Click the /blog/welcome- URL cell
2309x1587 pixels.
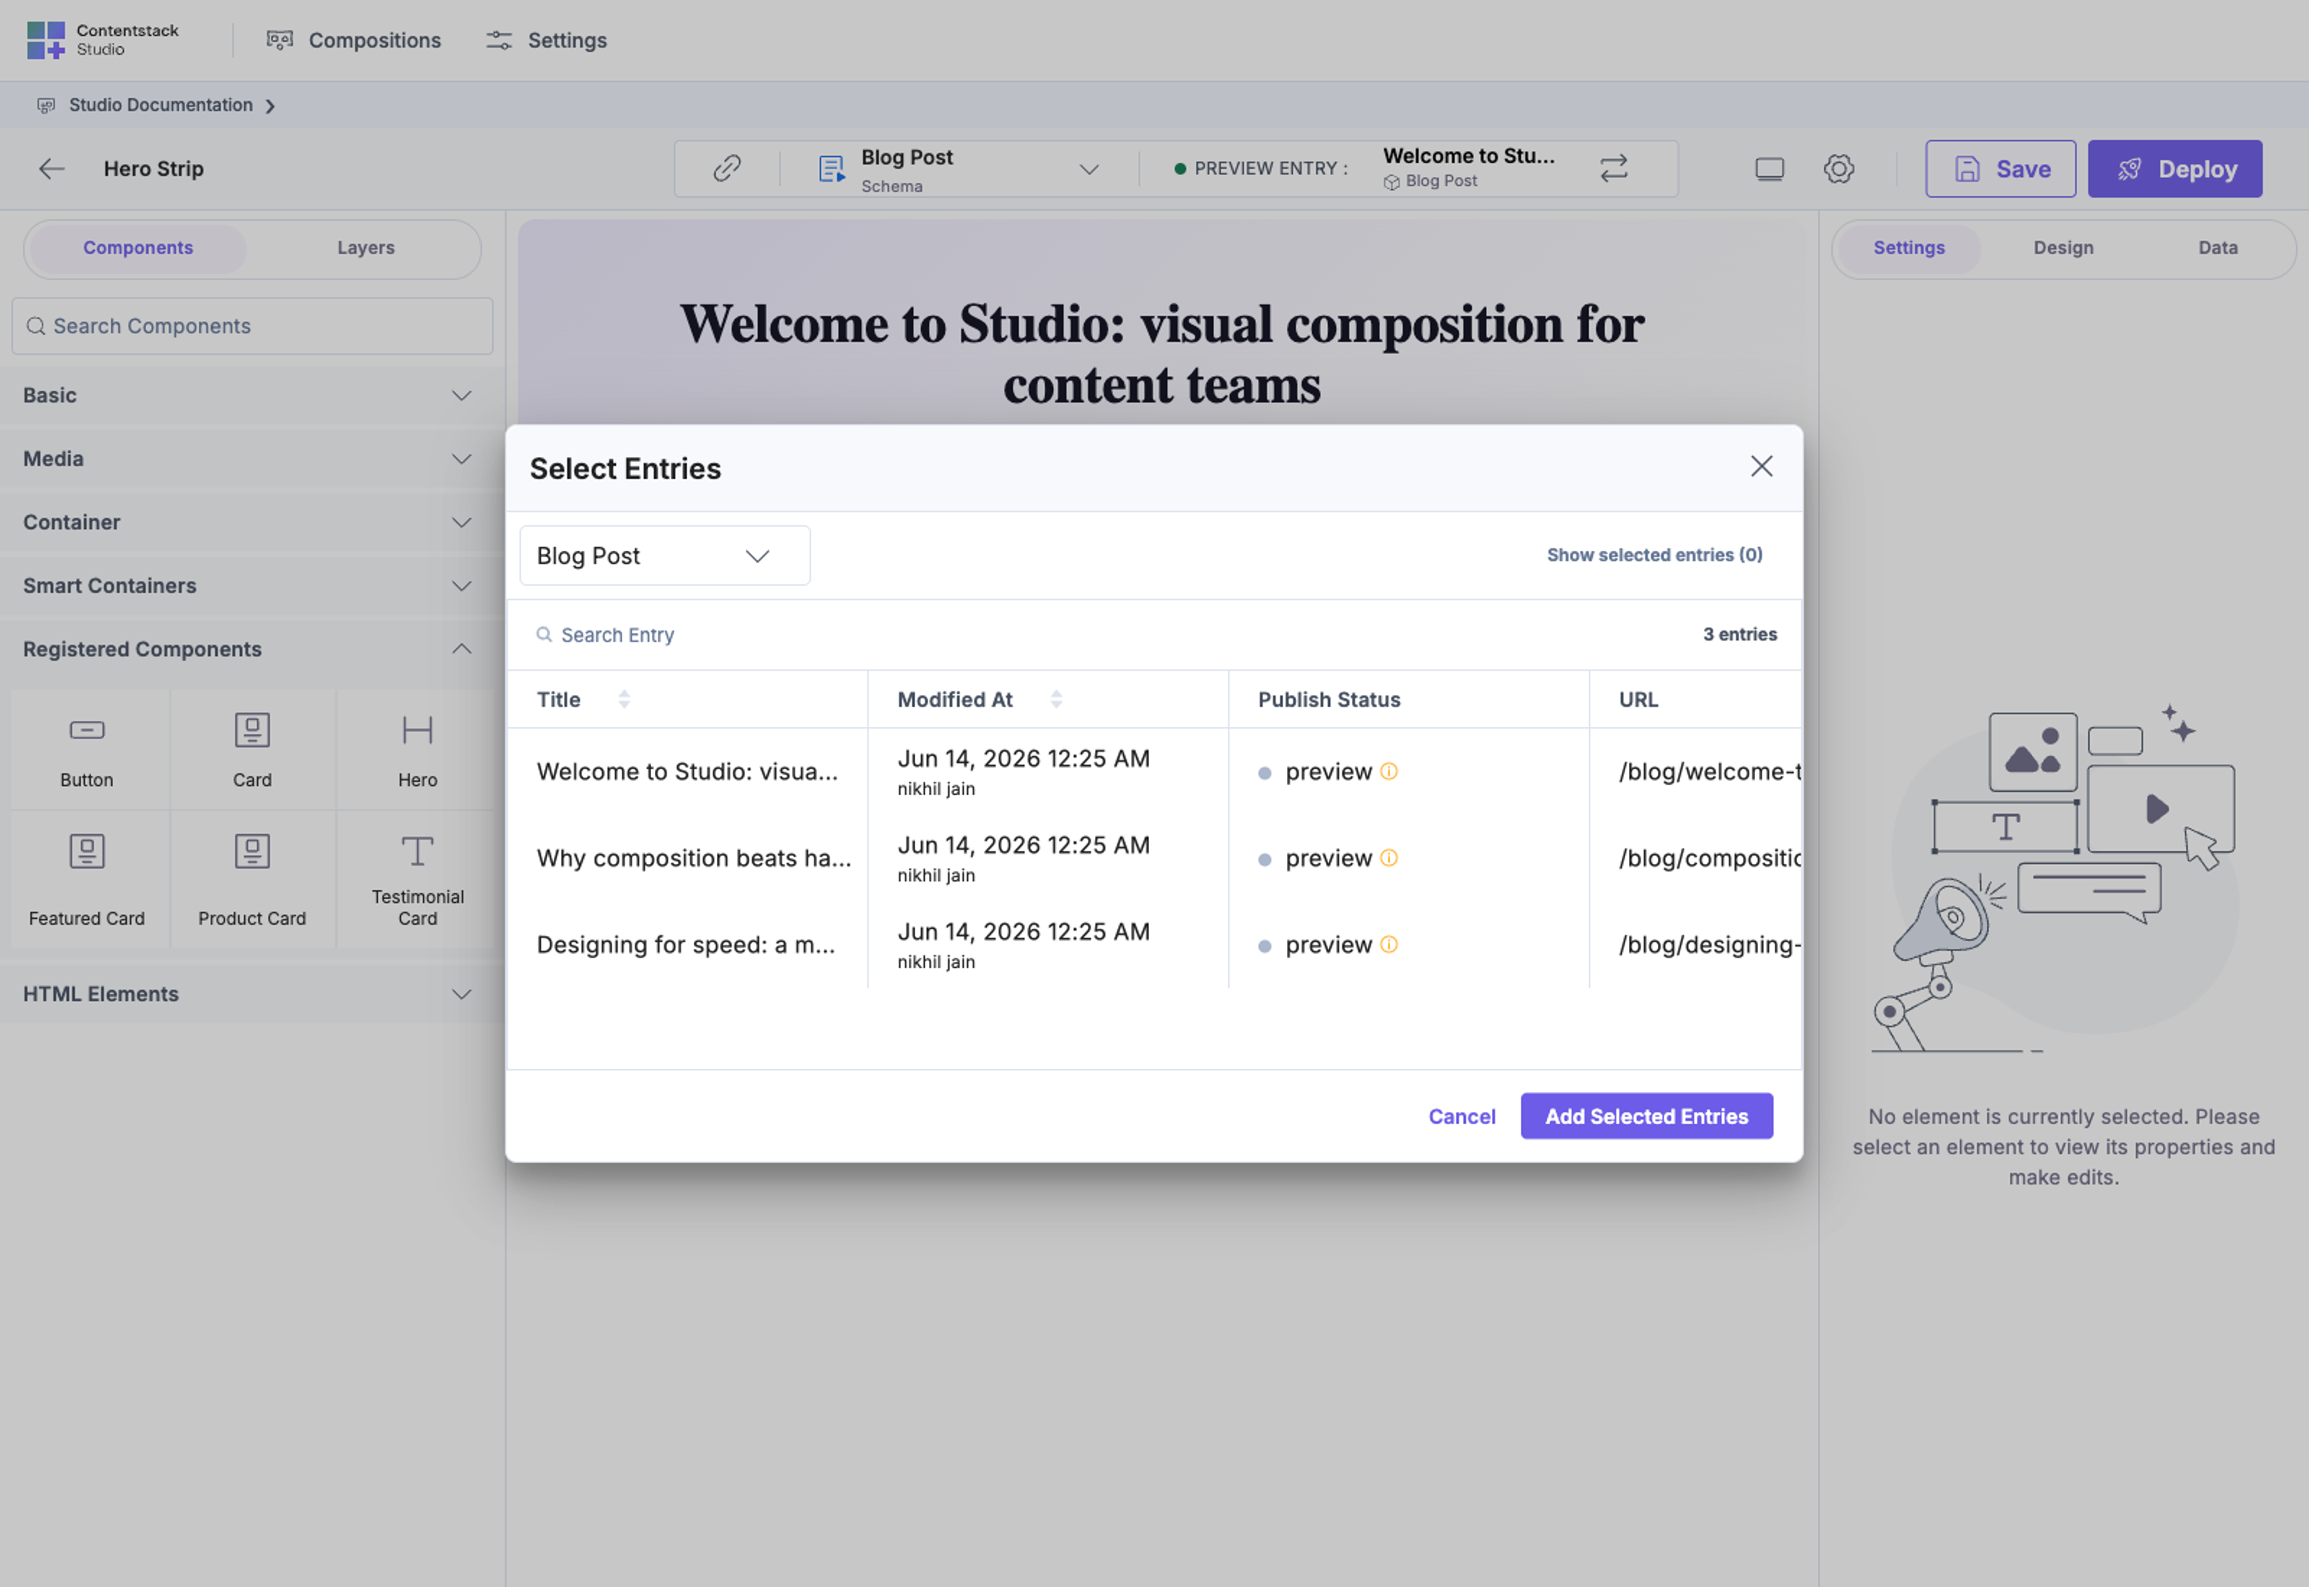(x=1710, y=772)
